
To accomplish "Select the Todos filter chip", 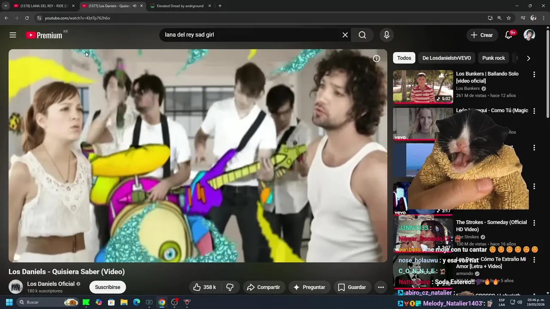I will coord(404,58).
